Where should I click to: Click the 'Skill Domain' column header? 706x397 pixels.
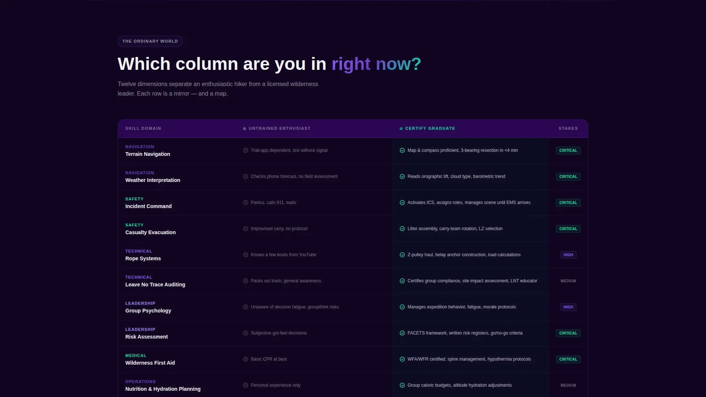click(x=143, y=128)
